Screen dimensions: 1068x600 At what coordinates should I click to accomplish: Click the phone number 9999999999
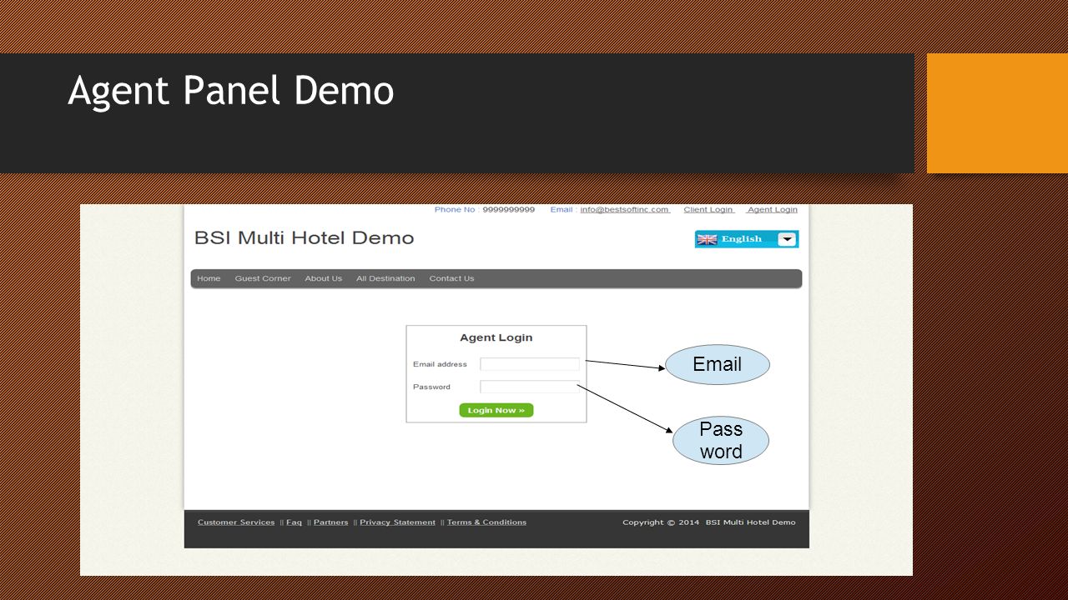point(508,209)
